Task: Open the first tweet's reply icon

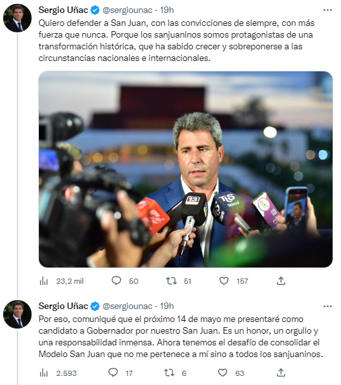Action: (x=116, y=280)
